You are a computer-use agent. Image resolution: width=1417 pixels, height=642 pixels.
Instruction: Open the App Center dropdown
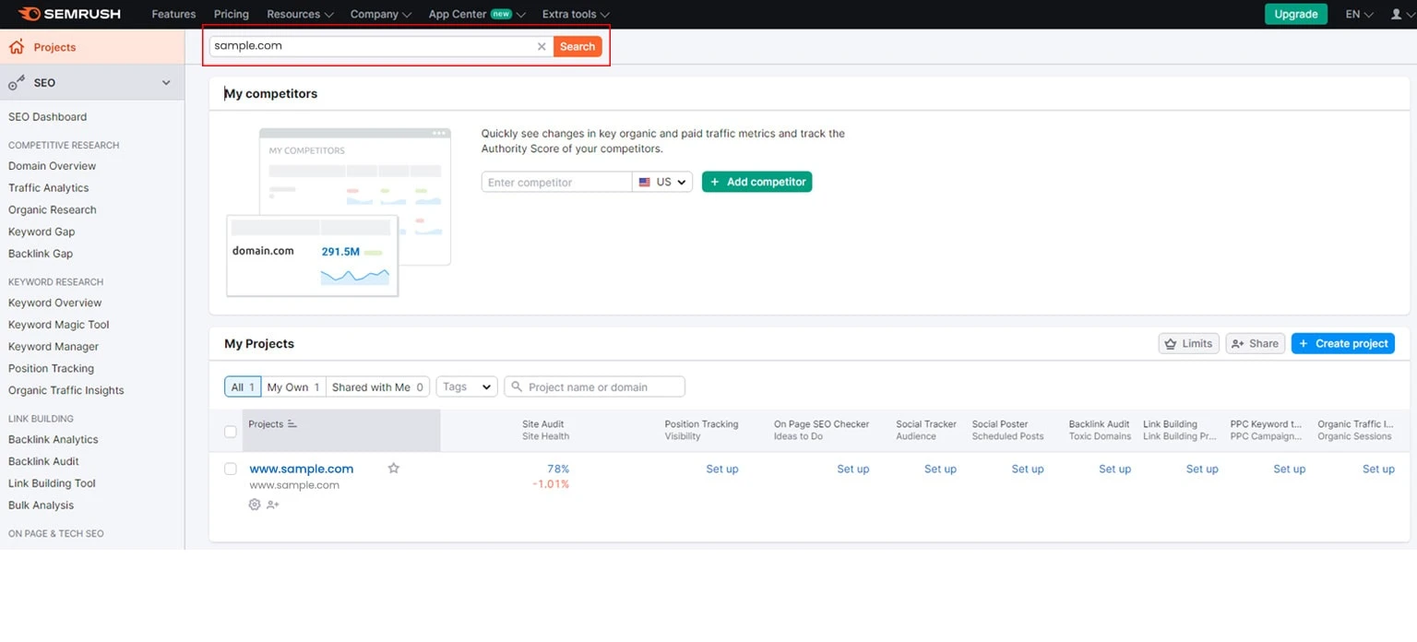pos(477,14)
